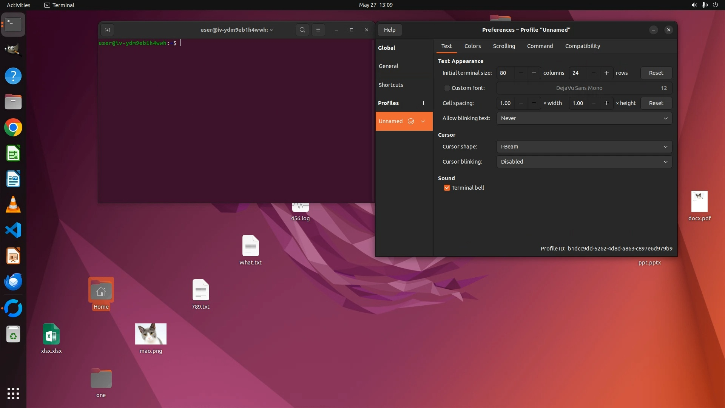Select Shortcuts in the Global sidebar
The height and width of the screenshot is (408, 725).
pyautogui.click(x=391, y=85)
